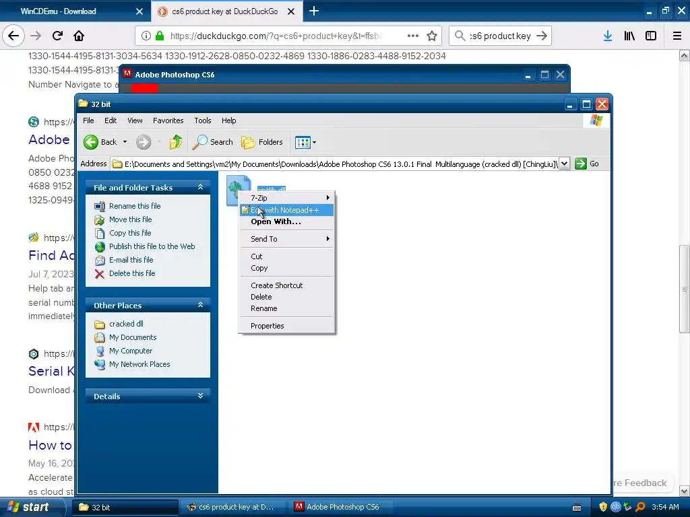Click Firefox back arrow button
690x517 pixels.
[x=13, y=36]
